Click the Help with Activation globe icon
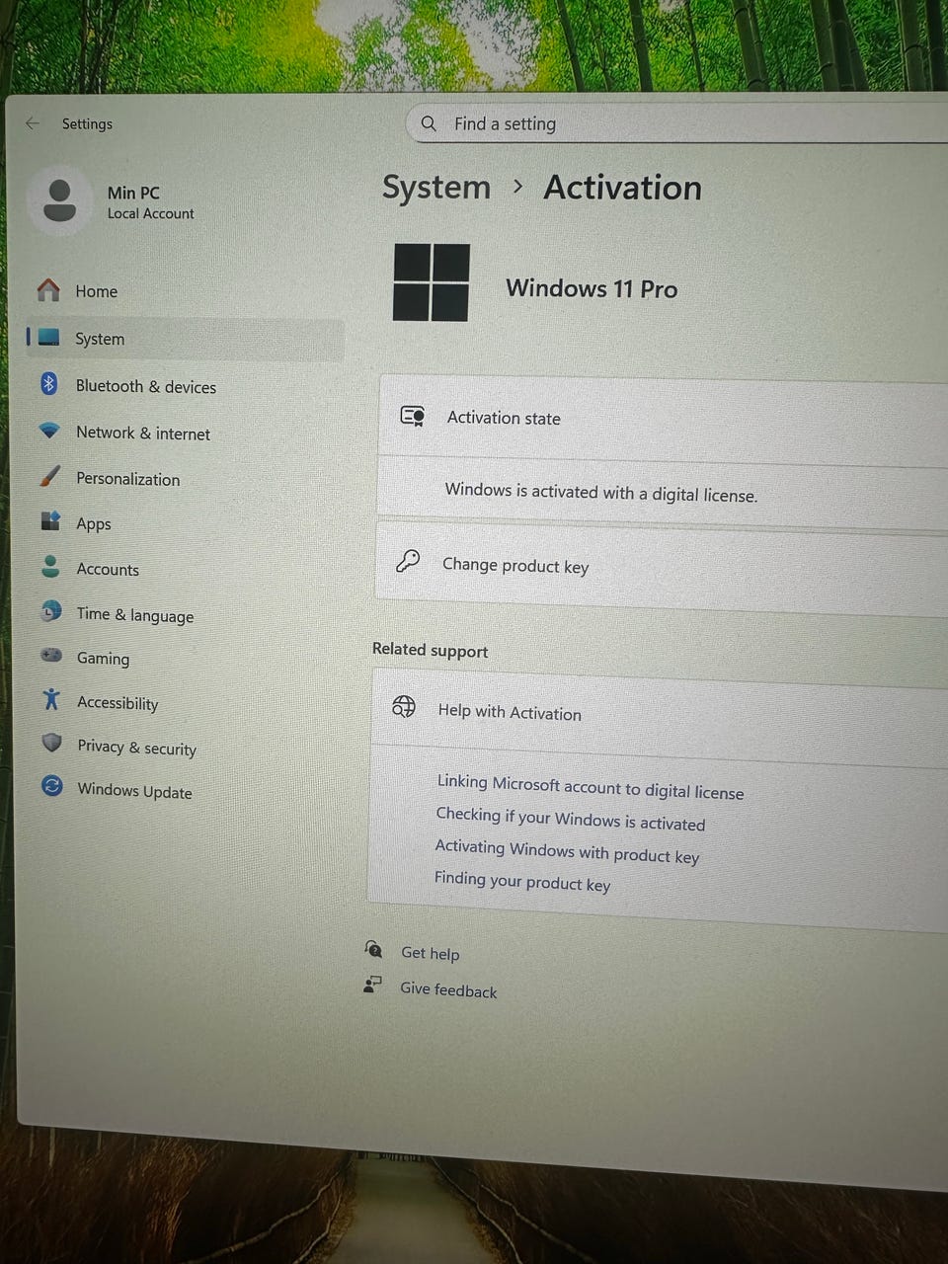Screen dimensions: 948x1264 [403, 706]
